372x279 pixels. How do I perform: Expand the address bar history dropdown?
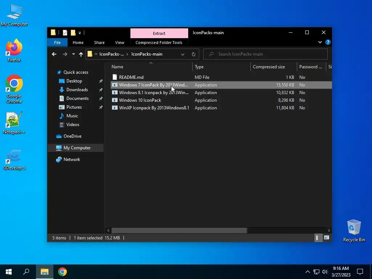click(x=183, y=54)
